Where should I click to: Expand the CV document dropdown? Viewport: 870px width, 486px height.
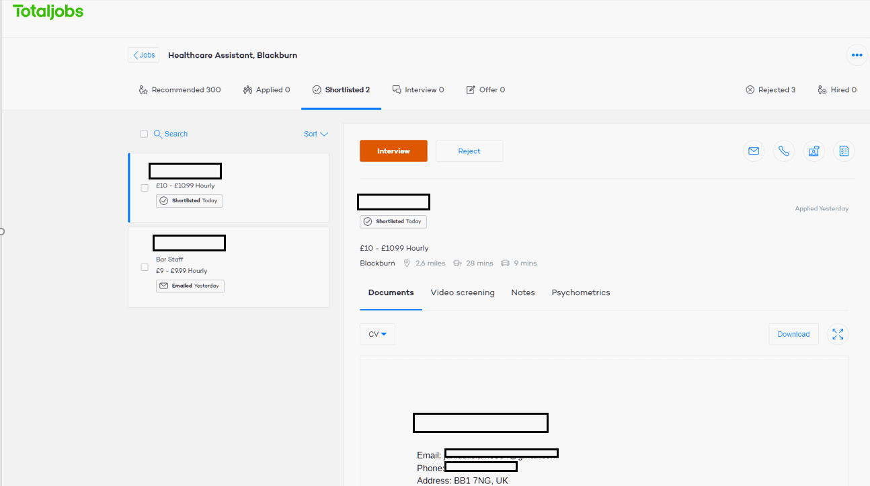tap(377, 334)
